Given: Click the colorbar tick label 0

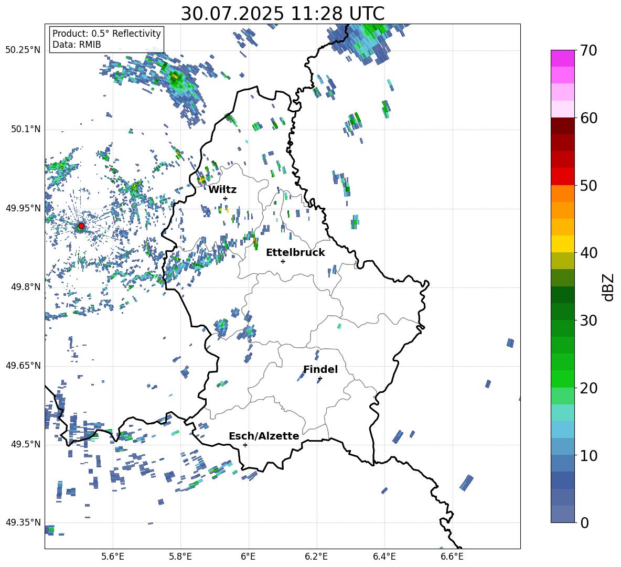Looking at the screenshot, I should 584,522.
